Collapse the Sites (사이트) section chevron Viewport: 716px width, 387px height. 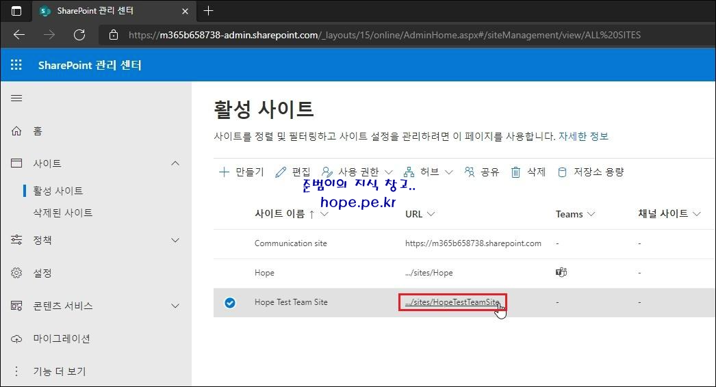(x=175, y=163)
